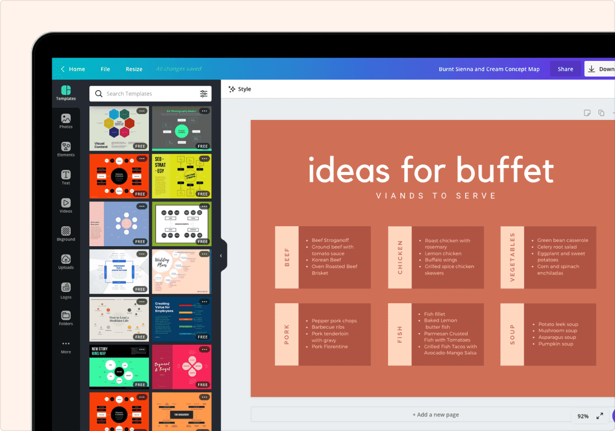Open the File menu
The width and height of the screenshot is (615, 431).
coord(105,69)
